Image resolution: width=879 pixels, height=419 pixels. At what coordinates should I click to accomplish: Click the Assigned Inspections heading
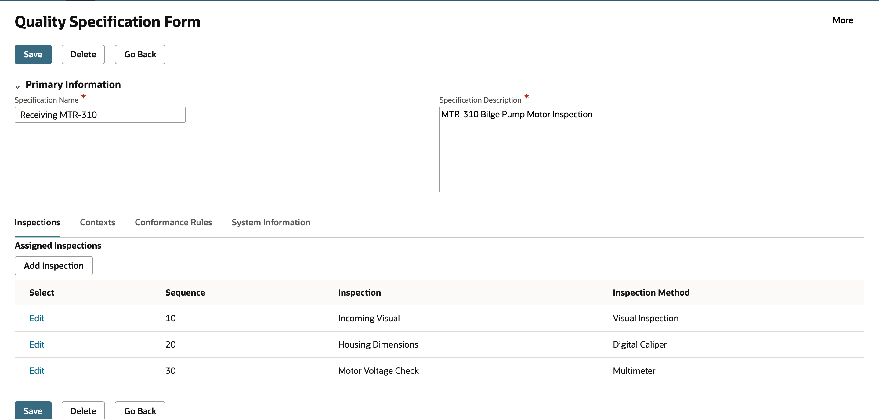(x=58, y=246)
